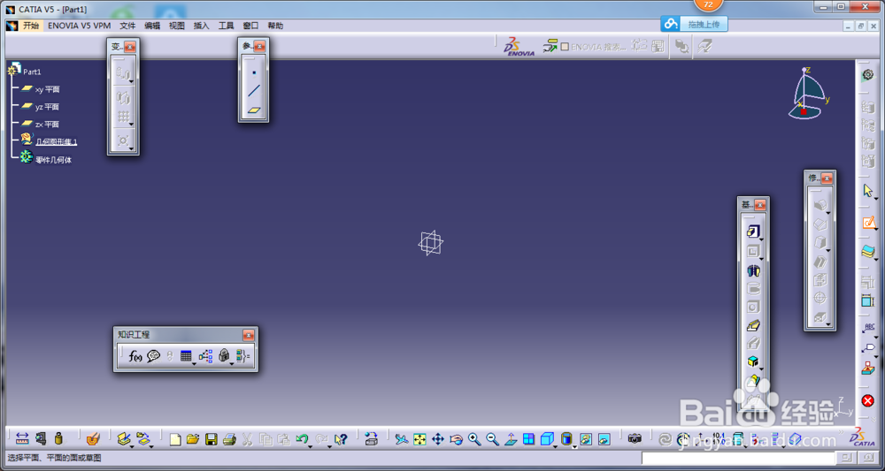Viewport: 885px width, 471px height.
Task: Click the Select arrow tool
Action: (x=868, y=190)
